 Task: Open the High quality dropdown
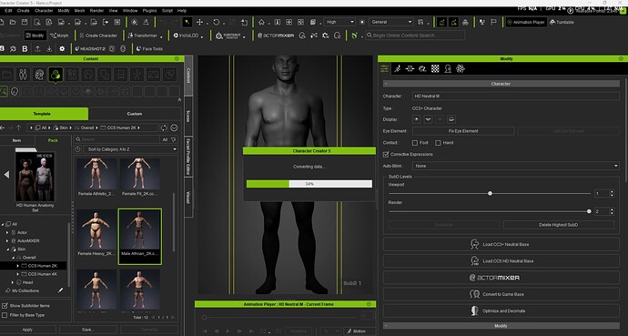[x=339, y=22]
